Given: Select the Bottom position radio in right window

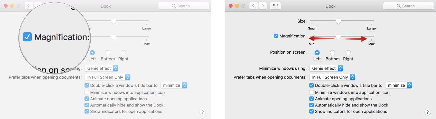Looking at the screenshot, I should [333, 53].
